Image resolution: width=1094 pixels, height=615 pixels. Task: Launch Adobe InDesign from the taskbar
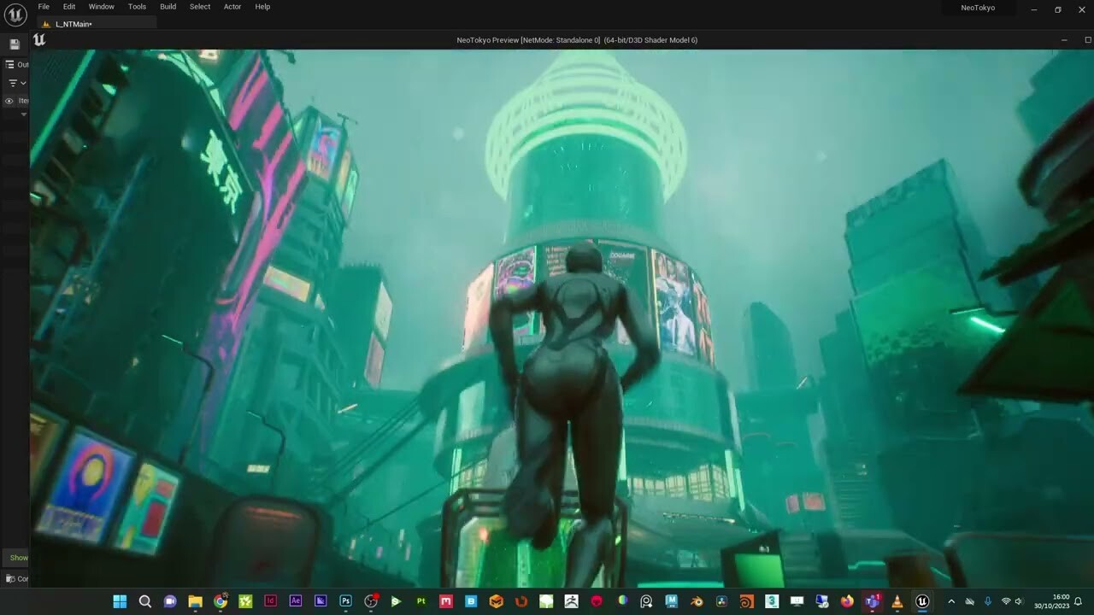[271, 601]
